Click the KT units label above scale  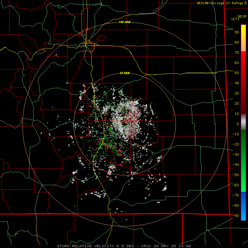click(235, 19)
